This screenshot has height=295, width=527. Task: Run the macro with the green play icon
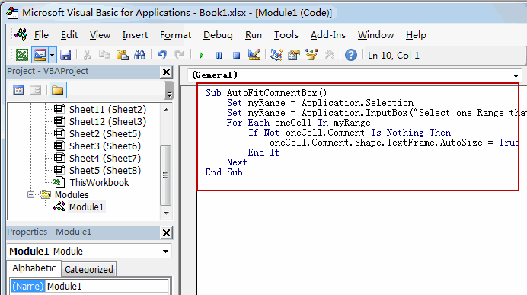(x=201, y=55)
